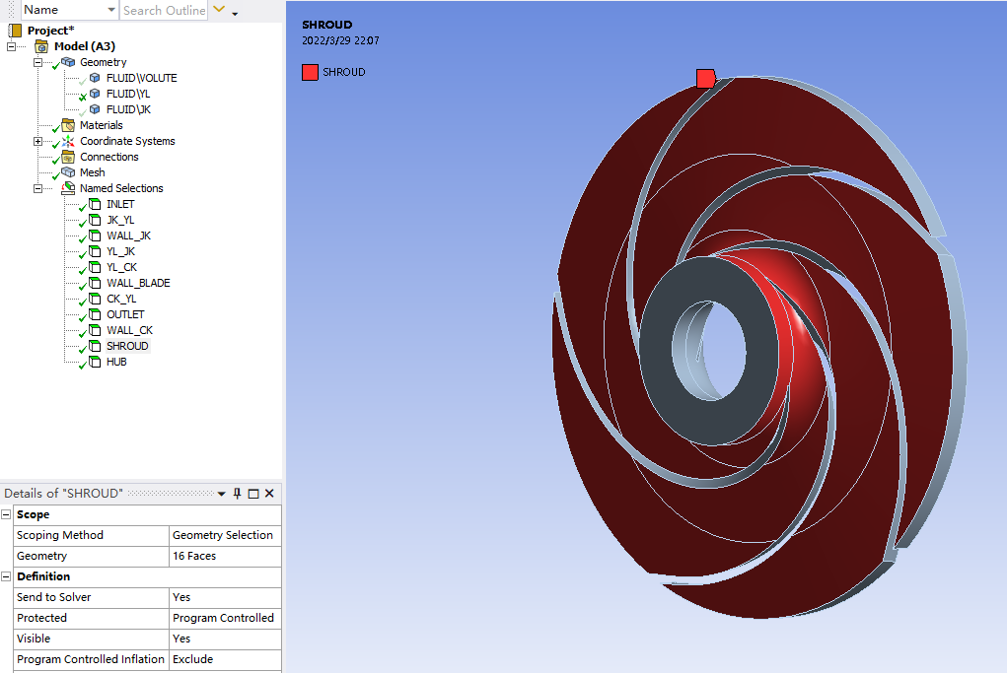This screenshot has width=1007, height=673.
Task: Select the HUB named selection
Action: pos(115,362)
